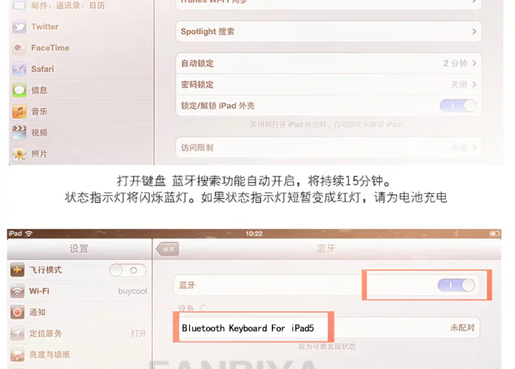Open the 信息 messages icon

coord(20,90)
